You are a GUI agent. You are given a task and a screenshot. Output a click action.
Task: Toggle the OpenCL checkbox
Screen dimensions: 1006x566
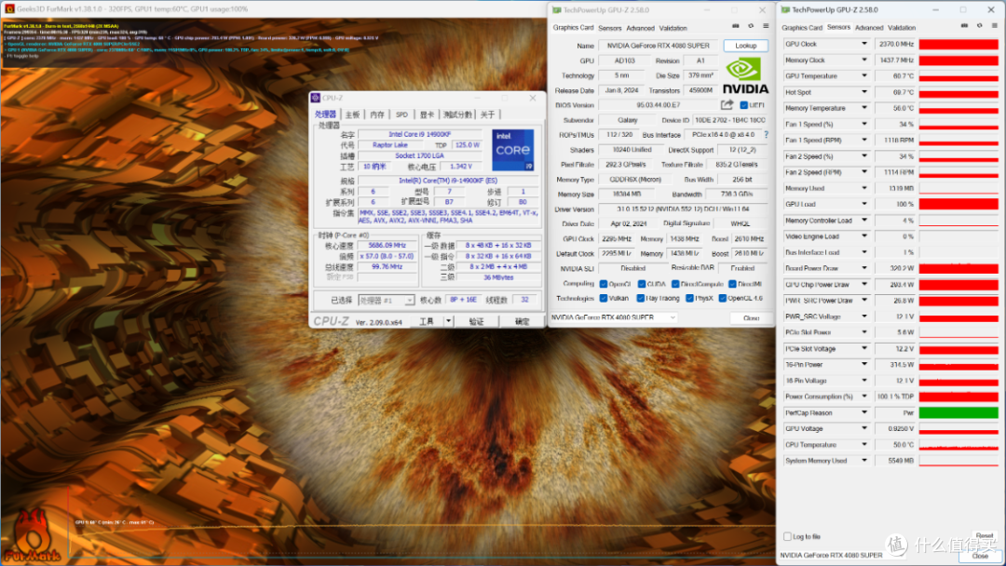point(603,284)
